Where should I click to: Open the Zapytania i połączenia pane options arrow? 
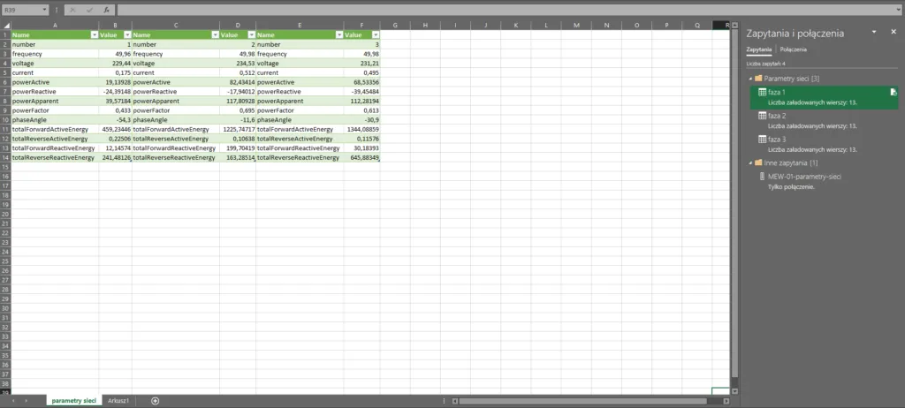click(874, 32)
